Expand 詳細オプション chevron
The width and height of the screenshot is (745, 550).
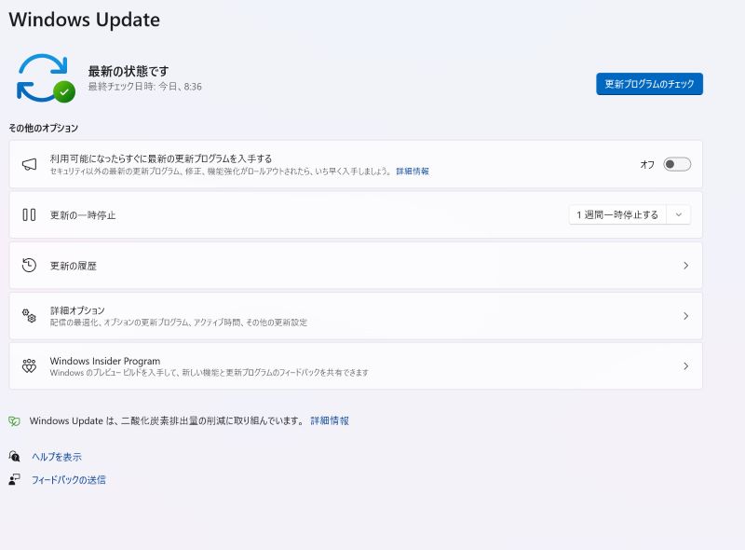685,316
